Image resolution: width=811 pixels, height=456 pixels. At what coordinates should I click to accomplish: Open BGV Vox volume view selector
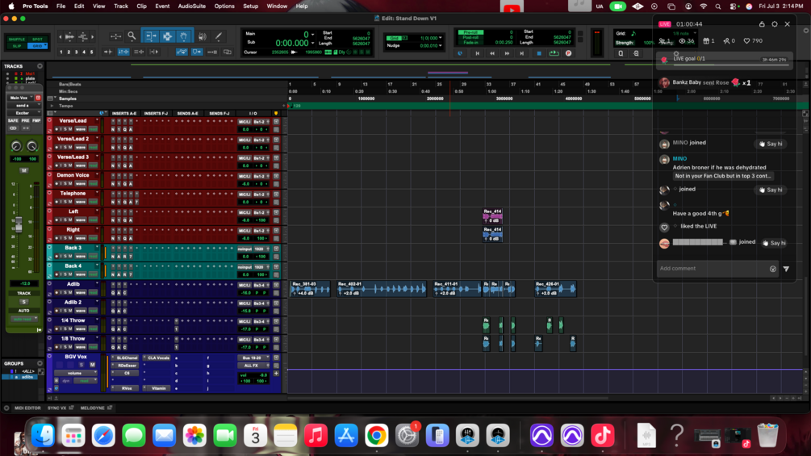click(x=76, y=373)
